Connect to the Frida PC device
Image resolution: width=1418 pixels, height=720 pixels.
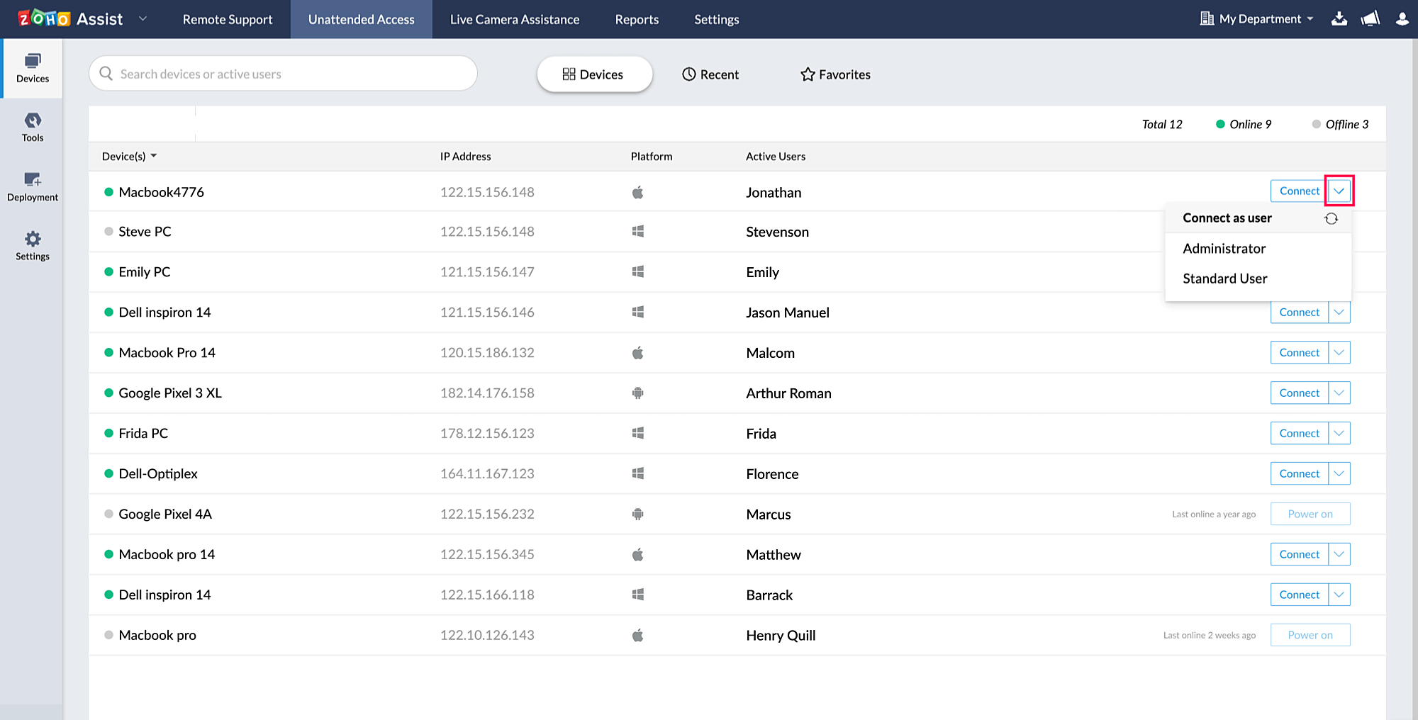[1299, 434]
